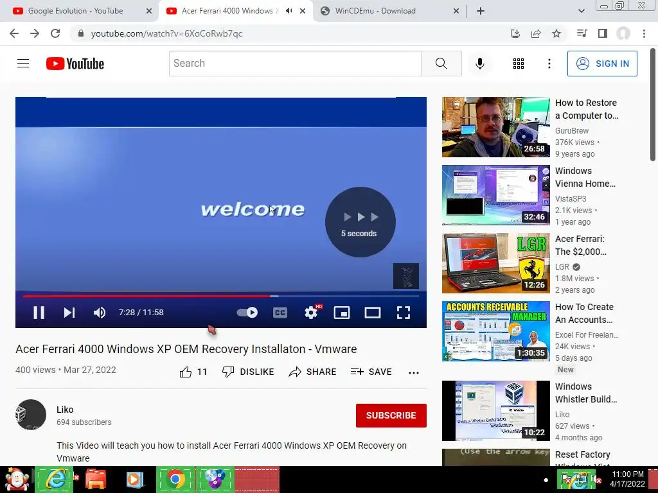Mute tab audio speaker icon
Viewport: 658px width, 493px height.
[x=289, y=11]
